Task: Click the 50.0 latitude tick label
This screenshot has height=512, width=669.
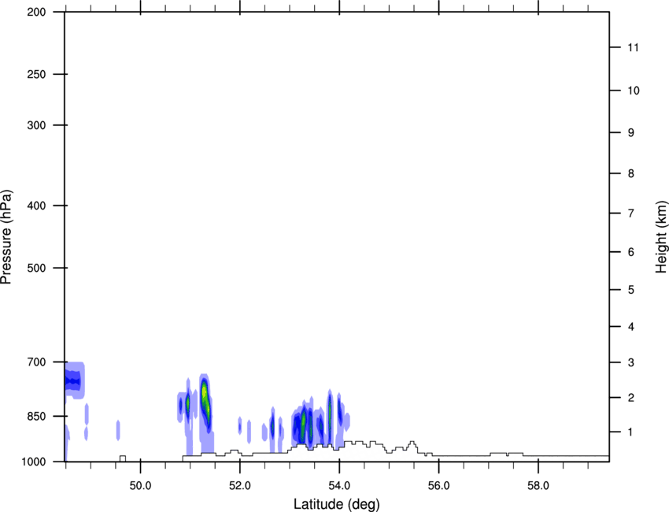Action: [x=140, y=485]
